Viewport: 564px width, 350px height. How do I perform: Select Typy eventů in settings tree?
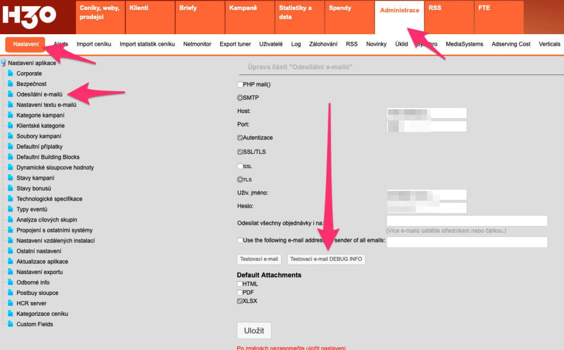click(32, 209)
